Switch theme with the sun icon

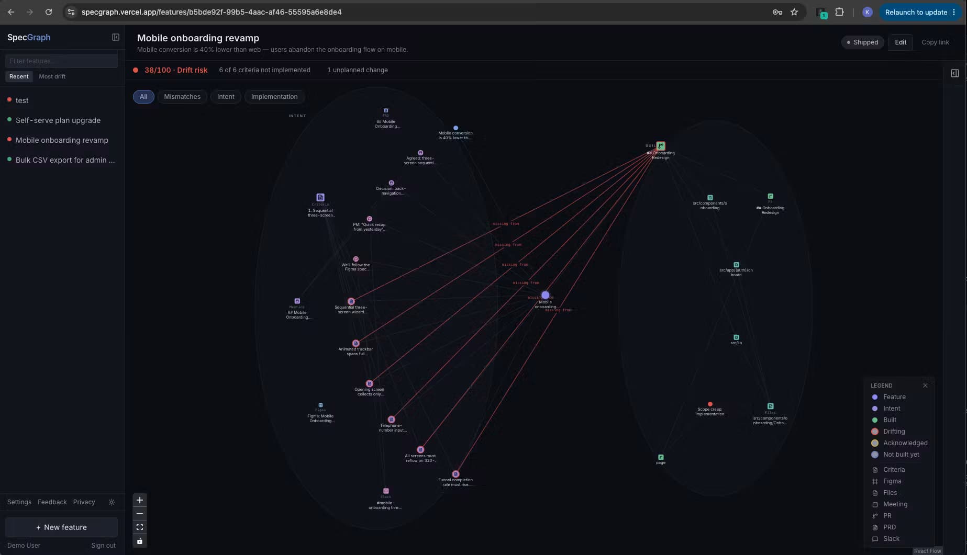click(112, 502)
